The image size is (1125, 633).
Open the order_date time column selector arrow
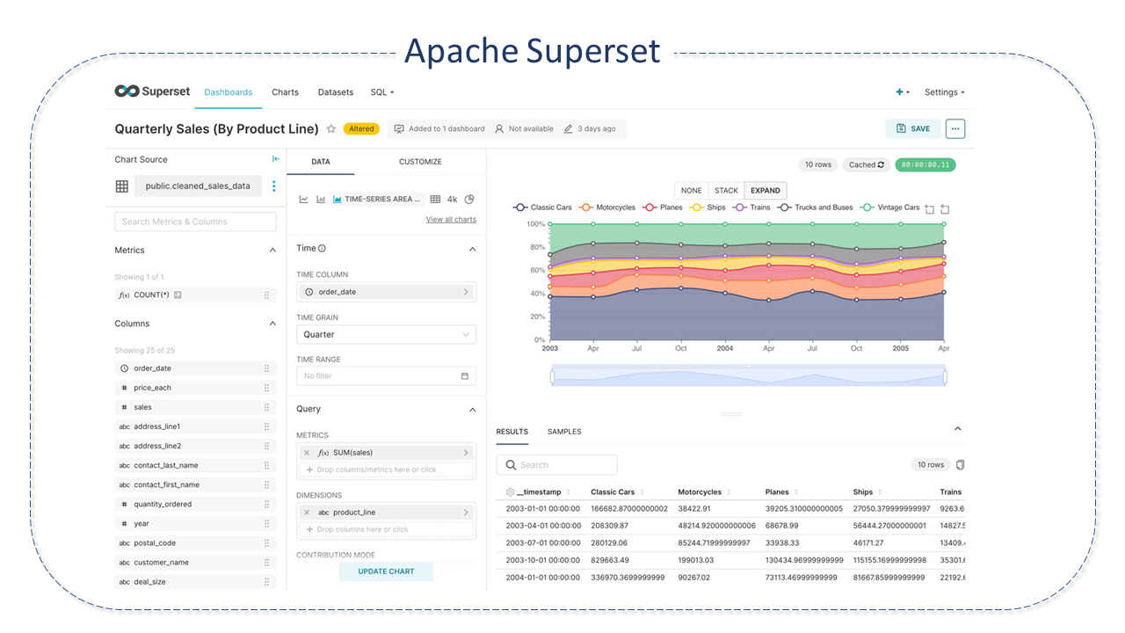[x=466, y=292]
